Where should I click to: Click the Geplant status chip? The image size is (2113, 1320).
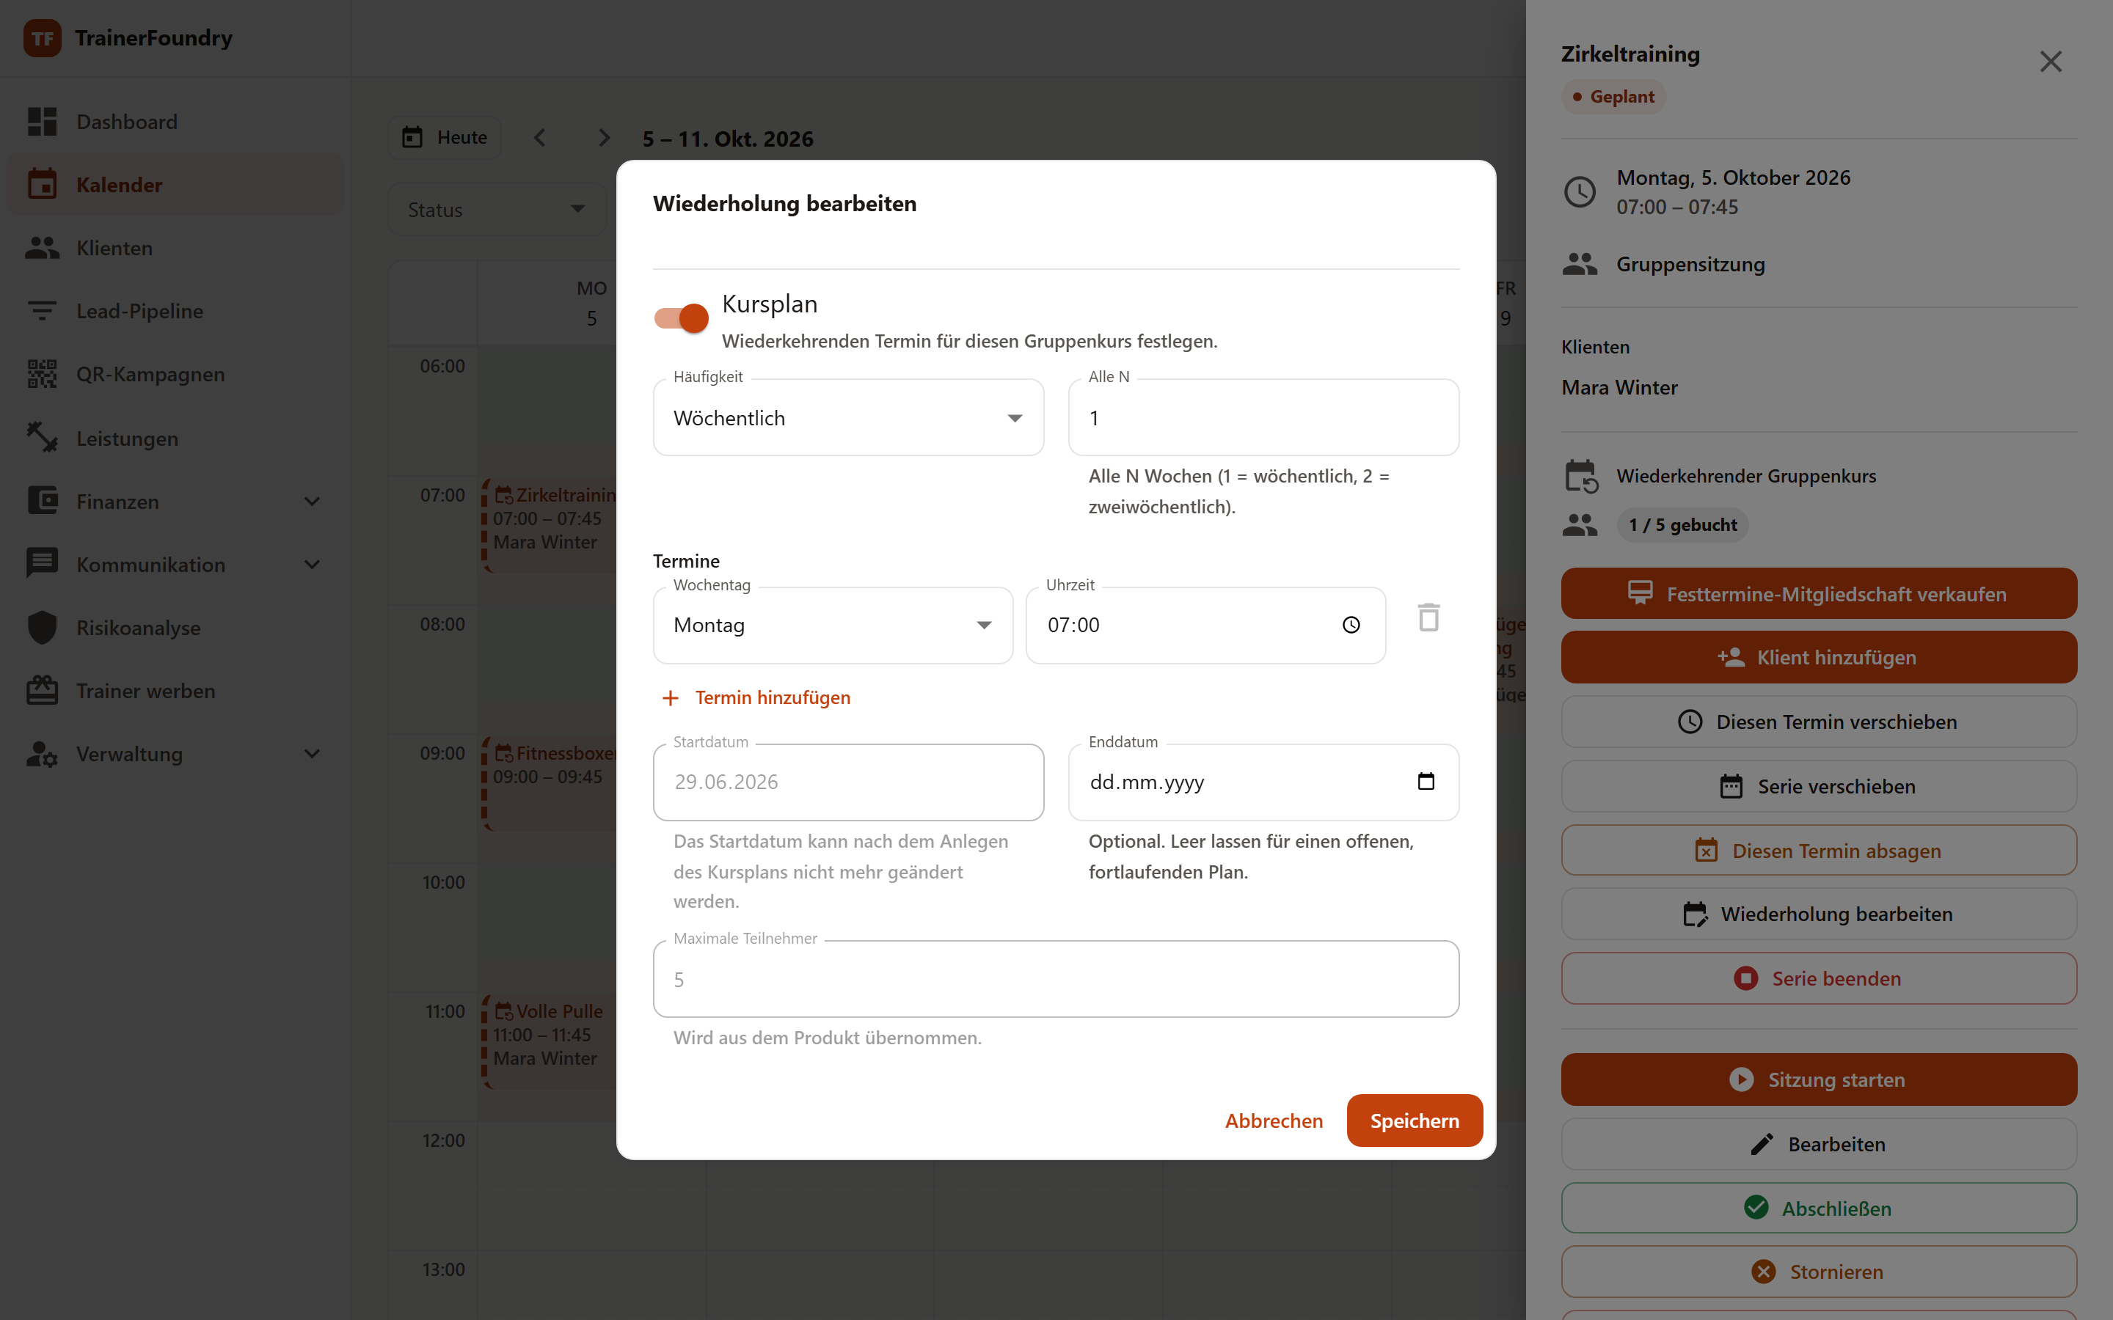tap(1613, 96)
